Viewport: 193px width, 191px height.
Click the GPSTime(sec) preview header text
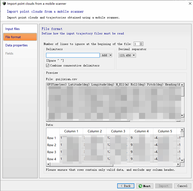(57, 84)
